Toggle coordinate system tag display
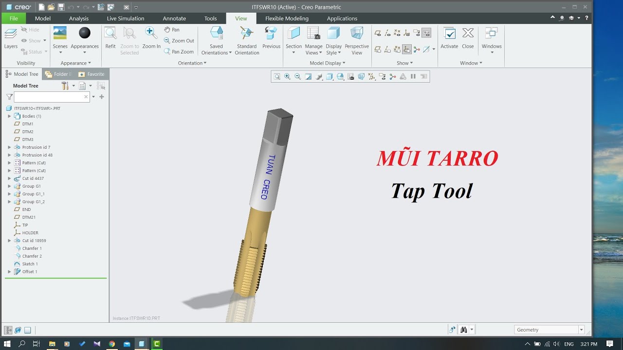The height and width of the screenshot is (350, 623). point(407,49)
